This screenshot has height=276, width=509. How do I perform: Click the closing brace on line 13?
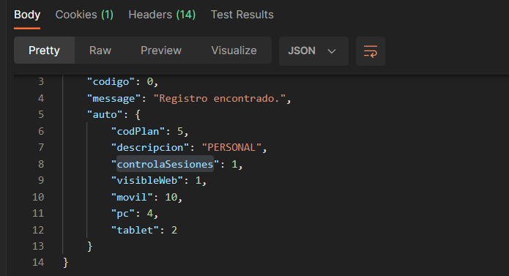[90, 246]
